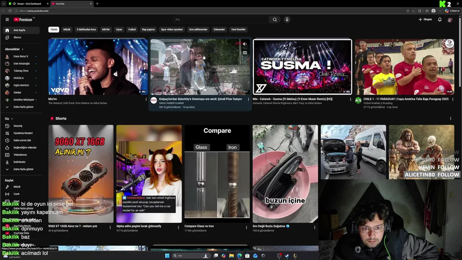The height and width of the screenshot is (260, 462).
Task: Click the search magnifier button
Action: click(x=275, y=19)
